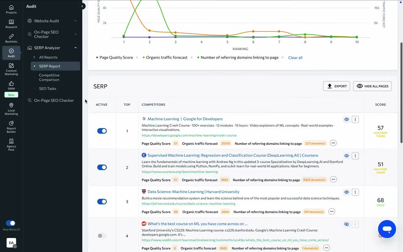Show more metrics for Harvard University row

click(332, 211)
